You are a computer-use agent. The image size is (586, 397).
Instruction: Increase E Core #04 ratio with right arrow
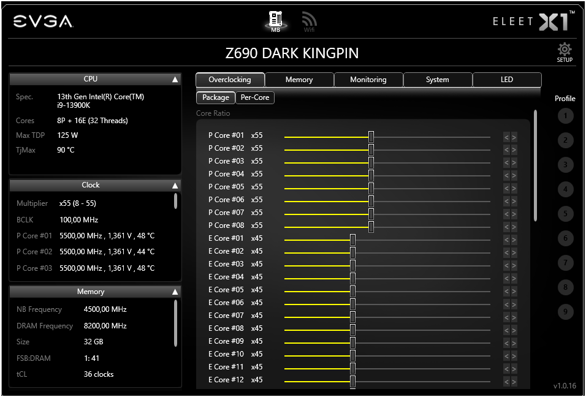(514, 279)
